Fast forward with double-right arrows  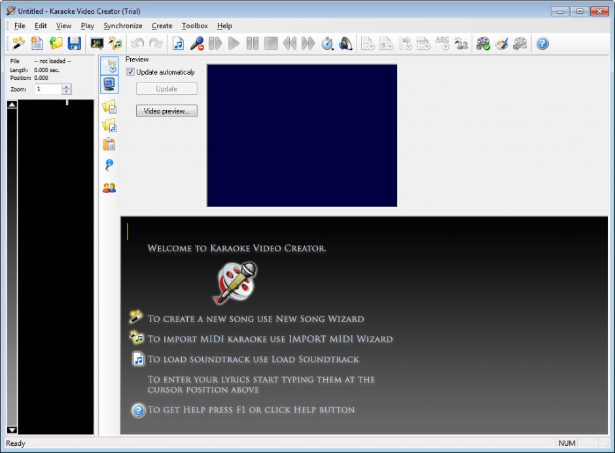(308, 43)
